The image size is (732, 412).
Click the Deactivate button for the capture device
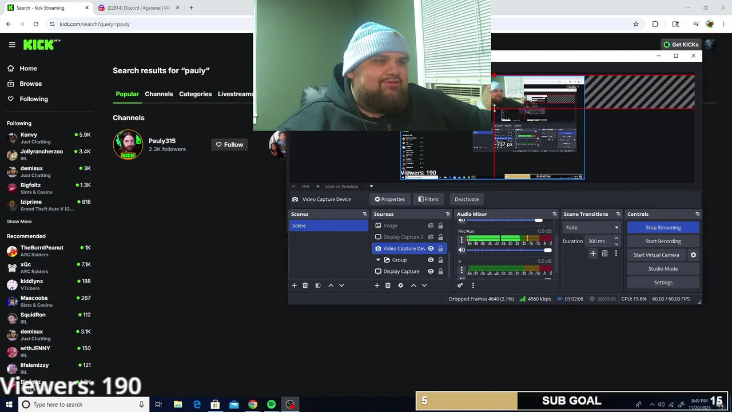coord(467,199)
